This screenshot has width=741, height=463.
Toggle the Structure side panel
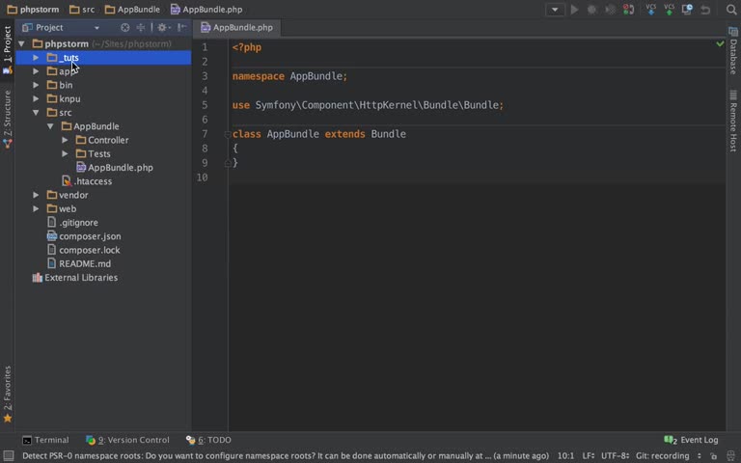coord(8,116)
